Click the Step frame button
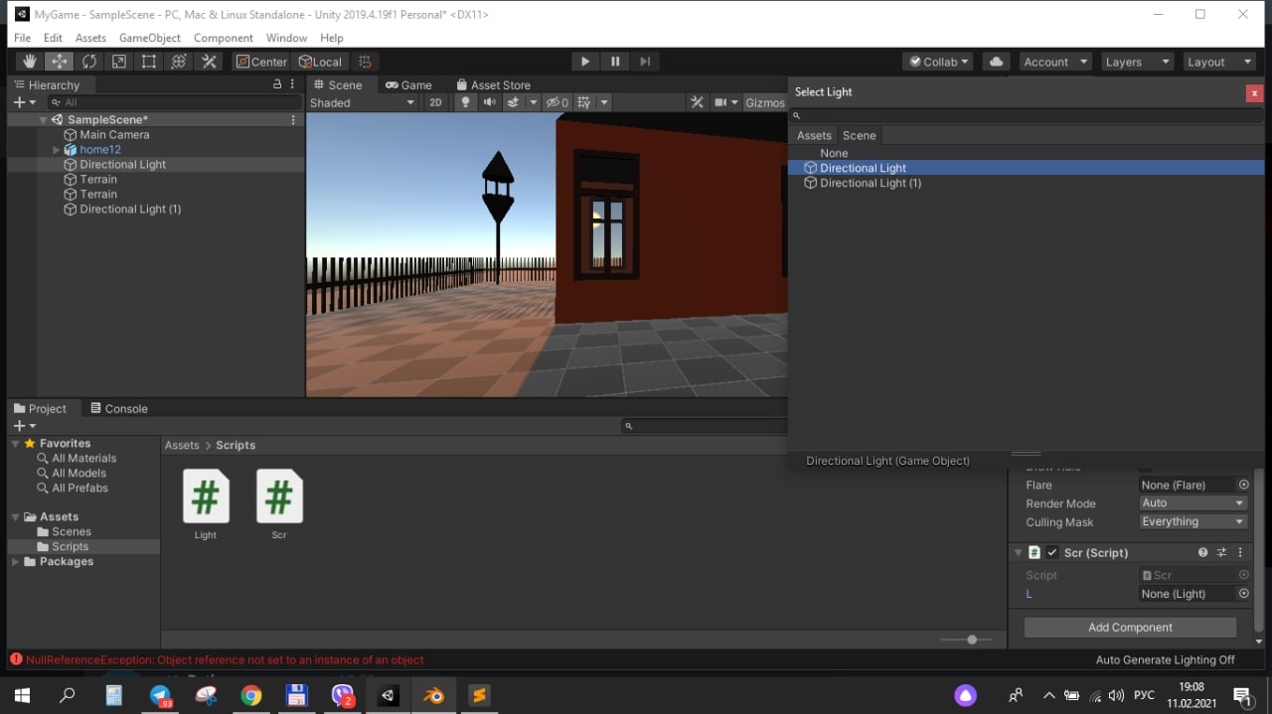This screenshot has width=1272, height=714. tap(645, 62)
